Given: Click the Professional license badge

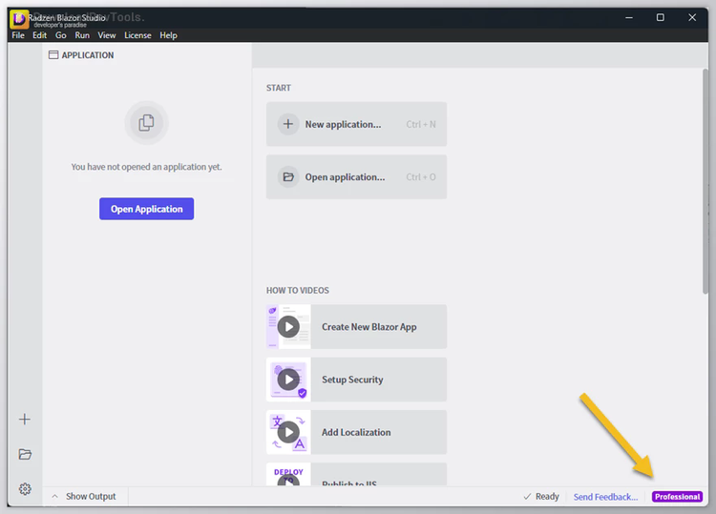Looking at the screenshot, I should pyautogui.click(x=677, y=497).
